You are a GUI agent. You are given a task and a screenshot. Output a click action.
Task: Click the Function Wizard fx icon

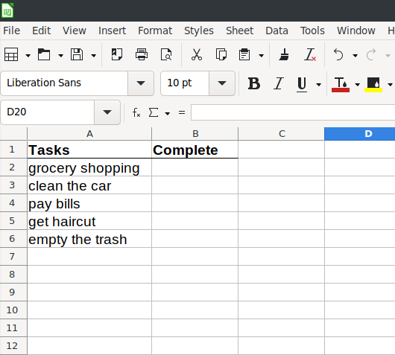(136, 112)
